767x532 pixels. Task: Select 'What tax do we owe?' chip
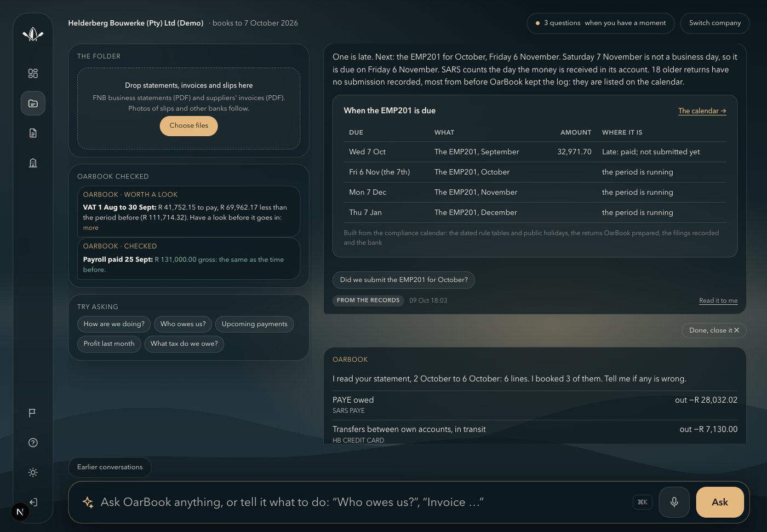(184, 344)
